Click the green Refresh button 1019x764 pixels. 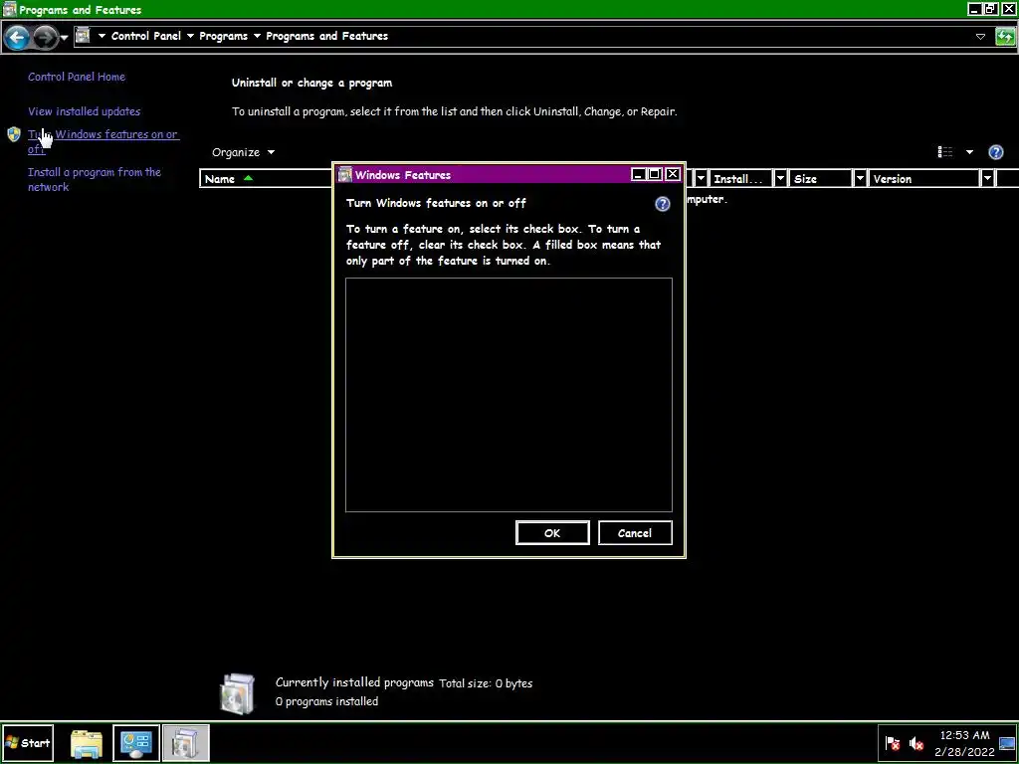(x=1005, y=37)
